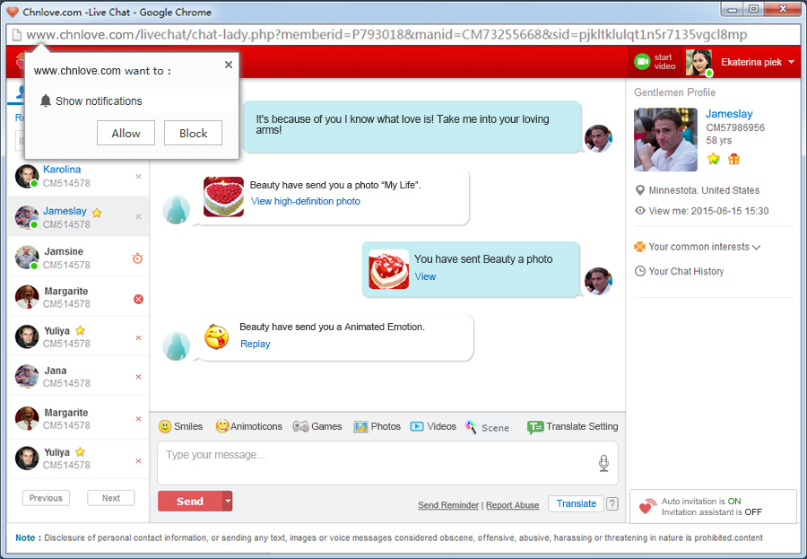Allow notifications from chnlove.com
Screen dimensions: 807x559
(x=126, y=133)
